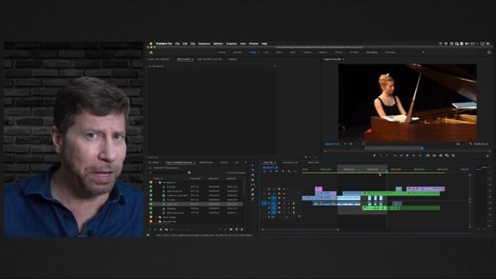Image resolution: width=496 pixels, height=279 pixels.
Task: Toggle the first audio track's voice-over record microphone
Action: pos(294,203)
